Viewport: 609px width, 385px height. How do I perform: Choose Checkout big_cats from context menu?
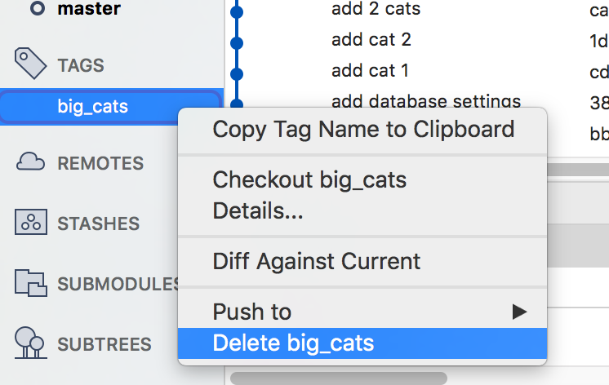(x=309, y=179)
